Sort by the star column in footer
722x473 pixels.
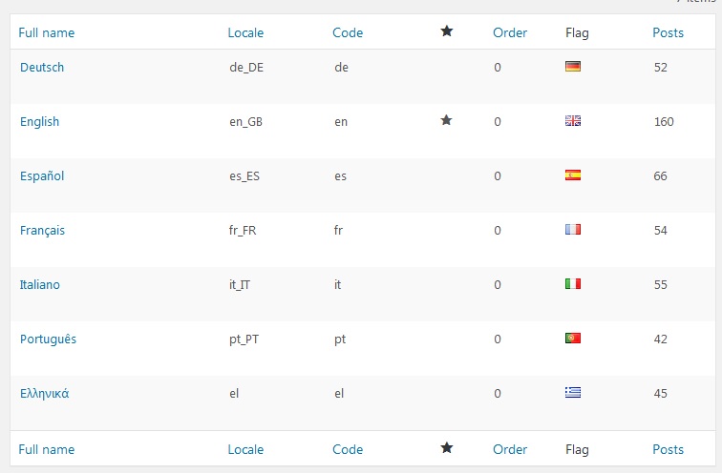click(x=447, y=447)
